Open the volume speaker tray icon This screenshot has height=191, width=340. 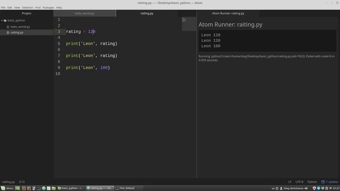click(x=306, y=188)
